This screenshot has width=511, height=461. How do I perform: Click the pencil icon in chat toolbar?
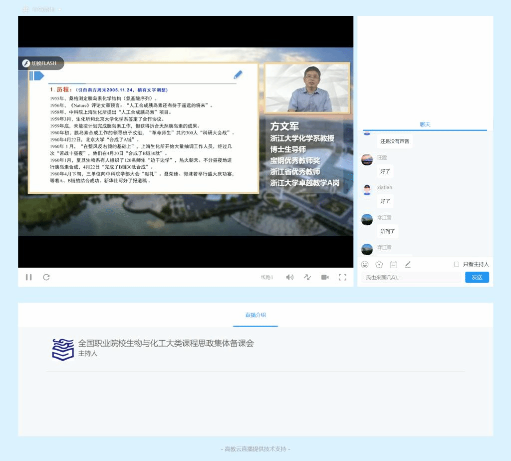(x=408, y=264)
